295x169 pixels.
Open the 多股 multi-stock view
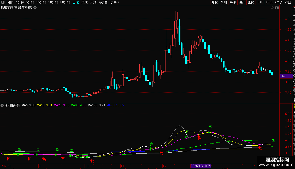[233, 2]
